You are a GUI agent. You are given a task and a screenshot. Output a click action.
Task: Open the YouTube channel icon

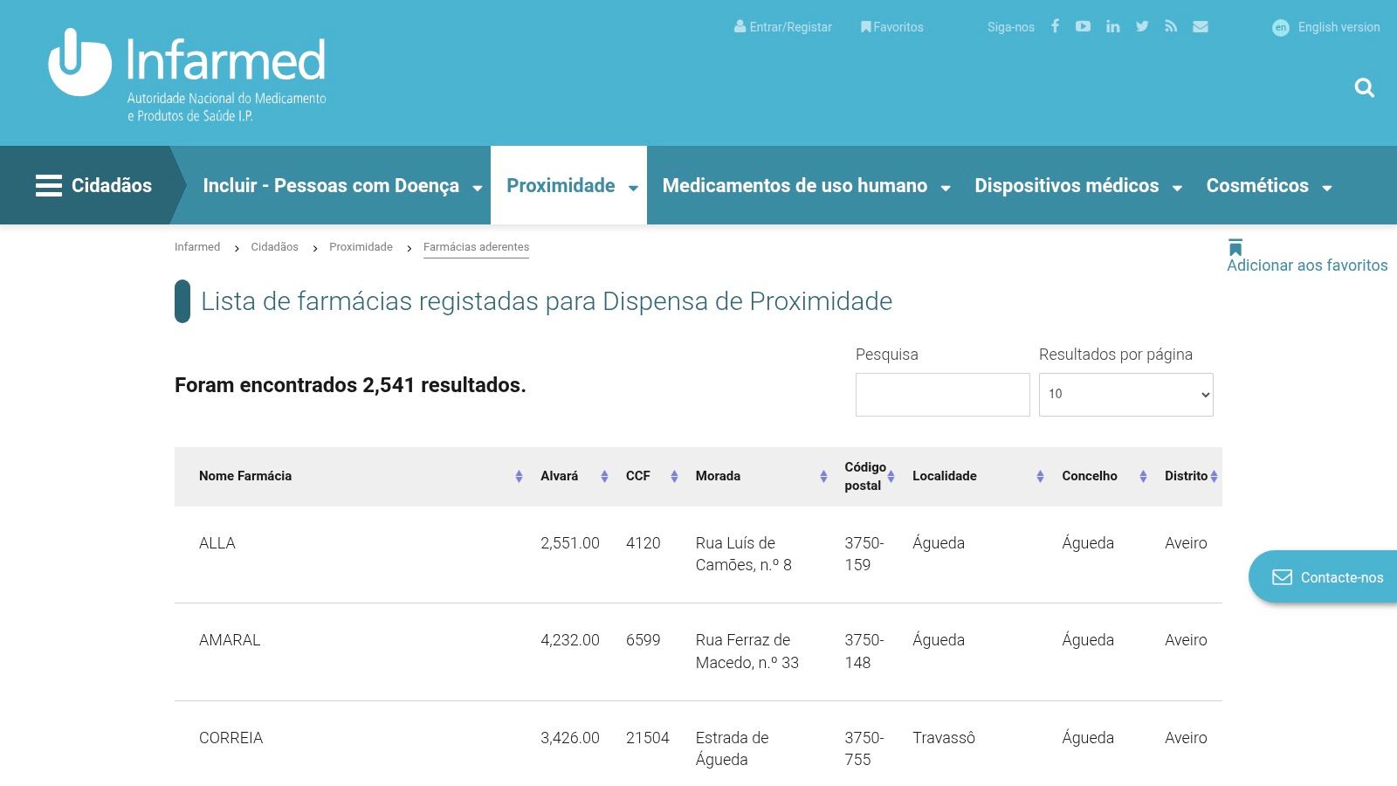(1083, 26)
